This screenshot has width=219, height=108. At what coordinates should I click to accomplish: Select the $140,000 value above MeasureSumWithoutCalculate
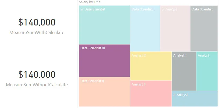[x=37, y=75]
